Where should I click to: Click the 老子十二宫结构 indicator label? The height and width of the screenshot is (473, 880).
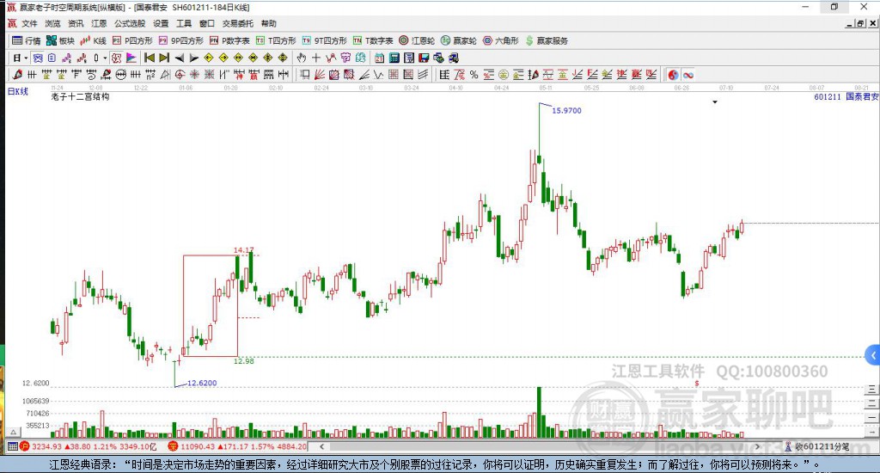coord(80,96)
